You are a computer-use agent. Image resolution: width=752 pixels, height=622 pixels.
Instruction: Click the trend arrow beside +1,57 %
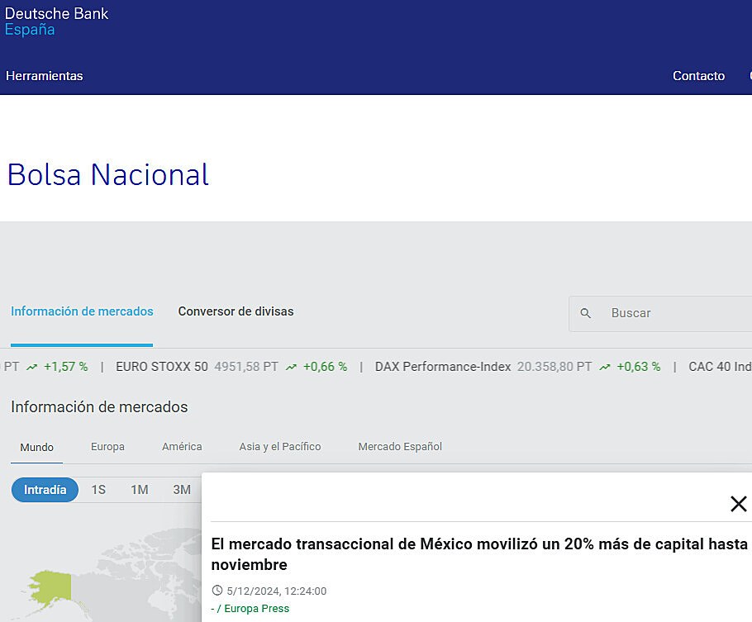[x=31, y=368]
